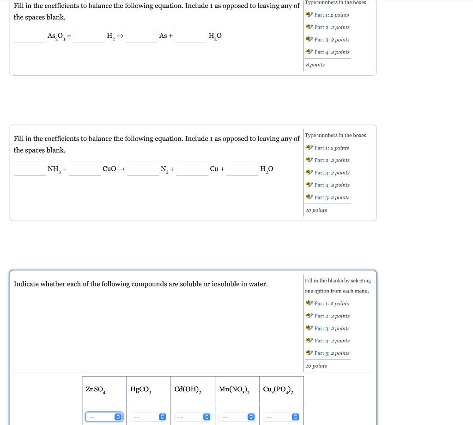Click the coefficient box before H2O in first equation
473x425 pixels.
tap(191, 35)
